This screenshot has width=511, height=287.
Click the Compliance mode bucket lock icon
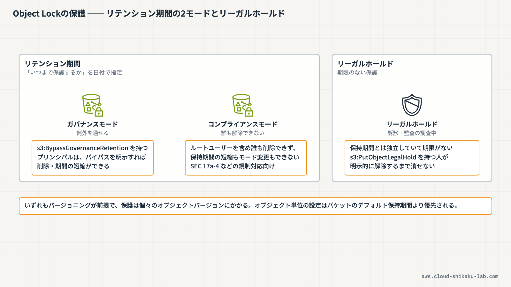[x=243, y=105]
